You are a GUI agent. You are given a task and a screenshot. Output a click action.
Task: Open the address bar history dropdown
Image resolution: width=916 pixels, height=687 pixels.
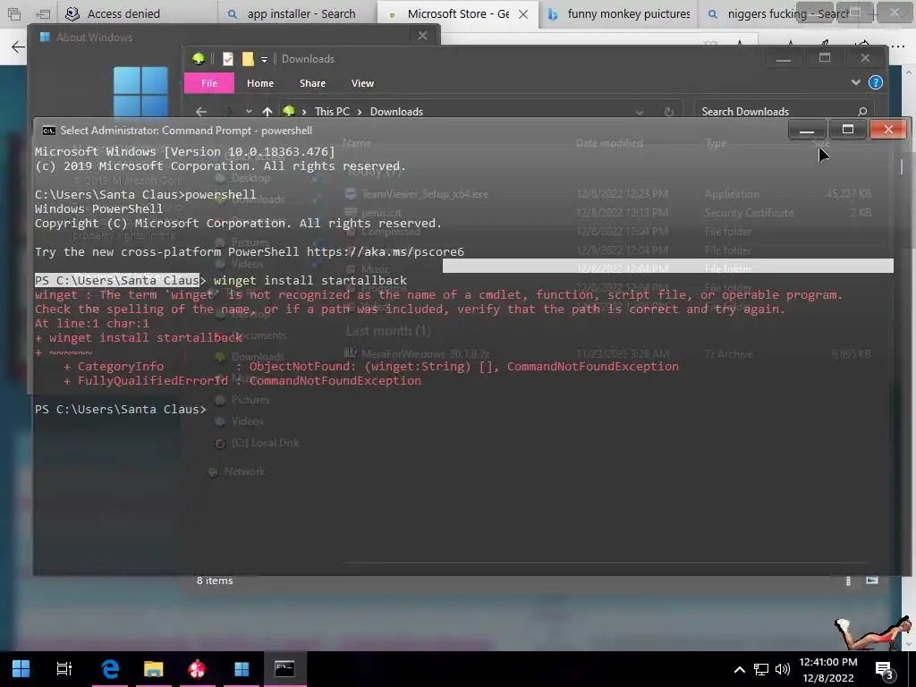point(639,112)
